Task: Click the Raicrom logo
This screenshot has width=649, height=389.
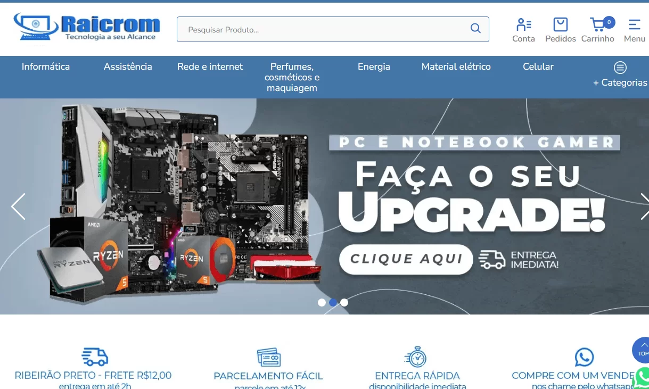Action: pos(87,27)
